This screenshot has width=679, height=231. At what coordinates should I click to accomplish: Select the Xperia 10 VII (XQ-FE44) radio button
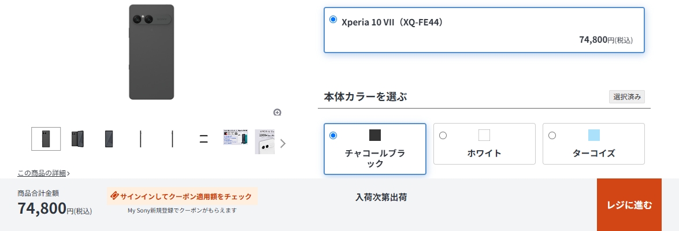tap(333, 20)
